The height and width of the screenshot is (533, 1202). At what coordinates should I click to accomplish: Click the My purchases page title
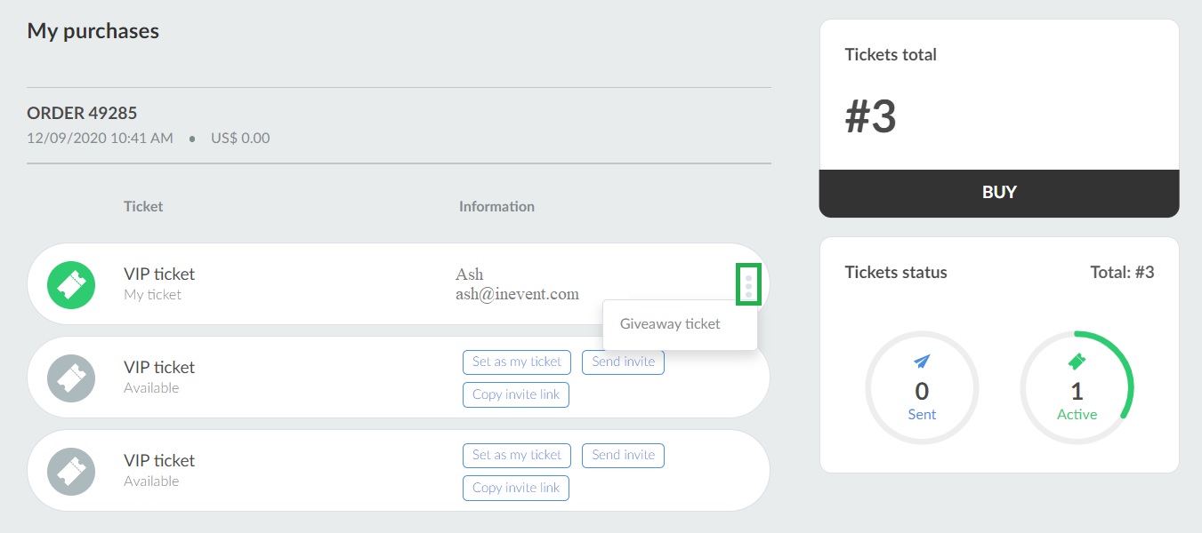click(x=93, y=31)
